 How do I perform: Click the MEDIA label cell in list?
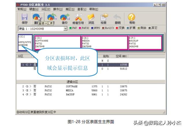[x=70, y=91]
